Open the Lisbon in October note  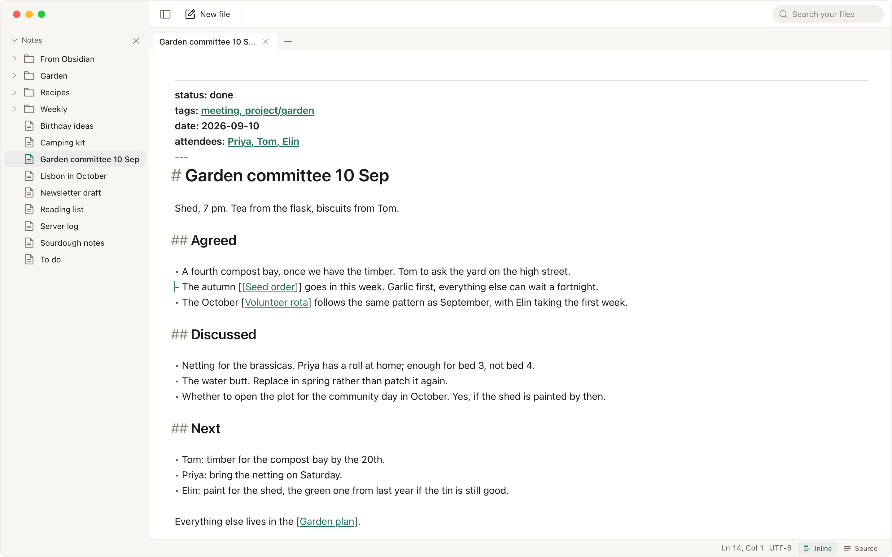75,176
